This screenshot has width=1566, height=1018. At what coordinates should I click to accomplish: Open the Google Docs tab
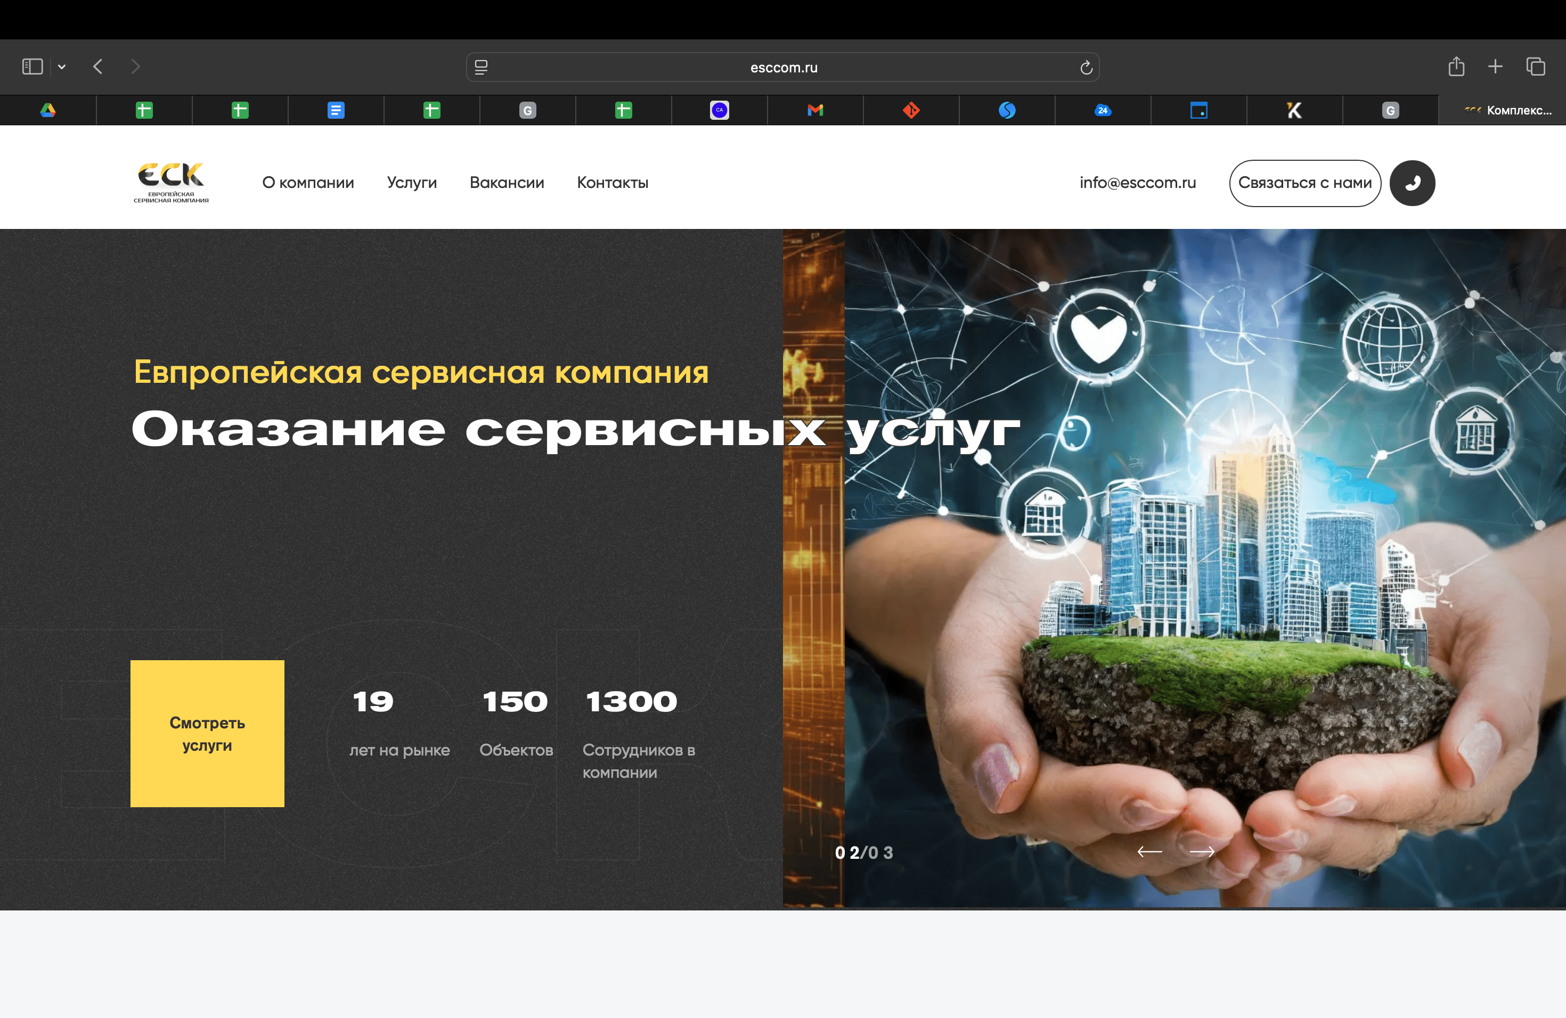[336, 110]
